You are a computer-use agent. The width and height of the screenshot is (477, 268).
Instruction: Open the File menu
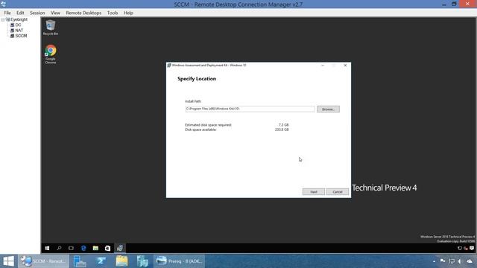point(7,13)
